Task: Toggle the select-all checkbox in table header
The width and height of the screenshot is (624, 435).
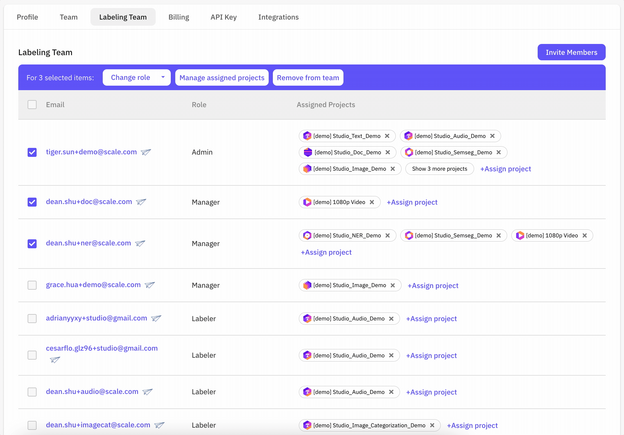Action: pos(32,105)
